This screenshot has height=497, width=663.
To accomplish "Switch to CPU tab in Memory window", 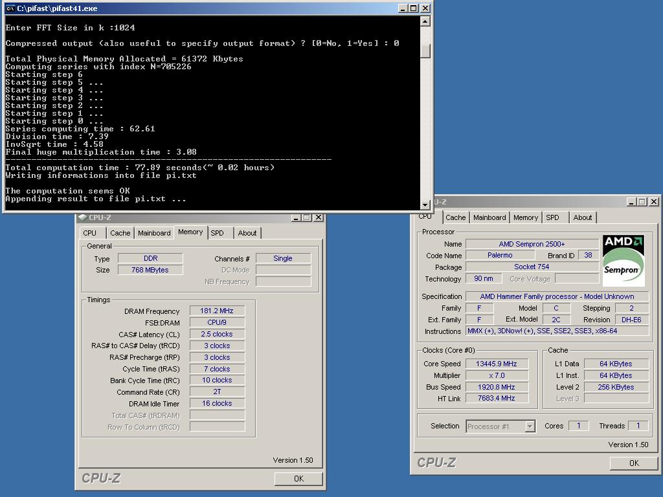I will coord(89,233).
